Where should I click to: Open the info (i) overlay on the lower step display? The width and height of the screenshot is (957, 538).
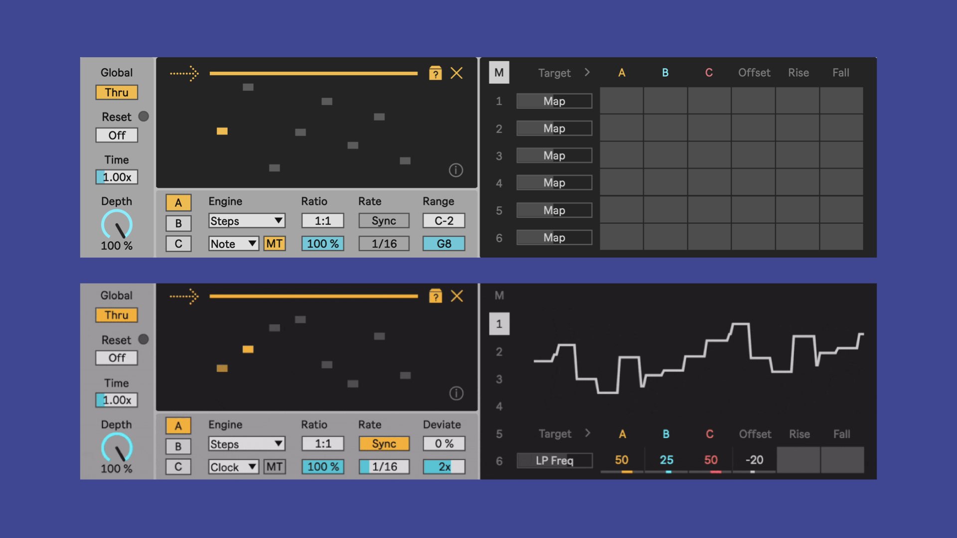[x=457, y=393]
